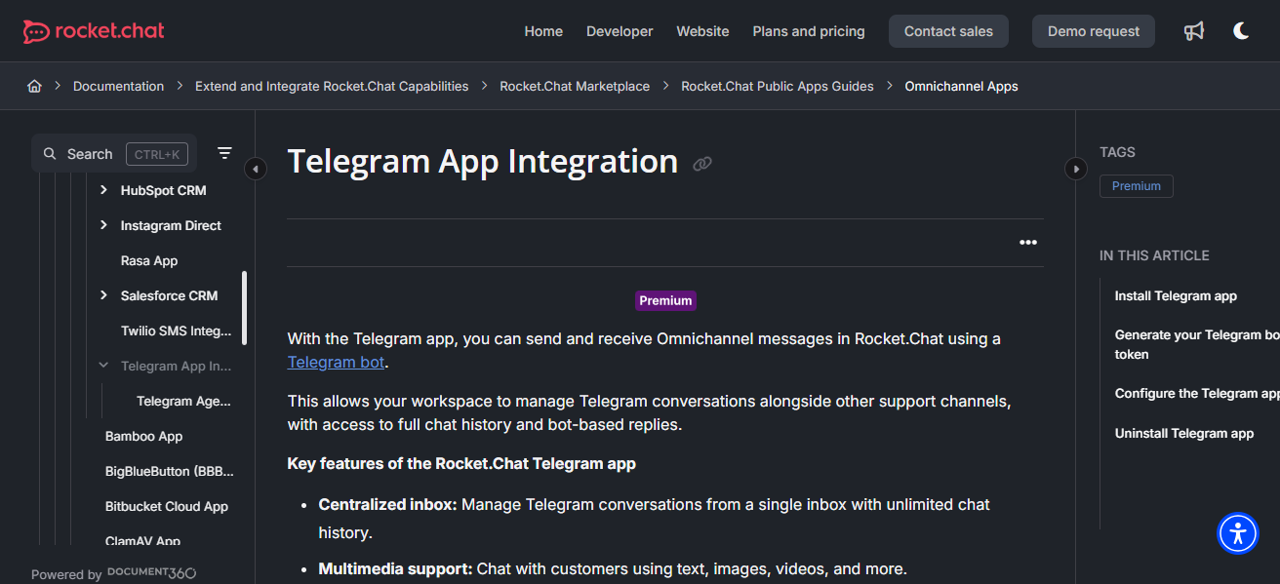Go to Documentation breadcrumb
Image resolution: width=1280 pixels, height=584 pixels.
click(118, 86)
